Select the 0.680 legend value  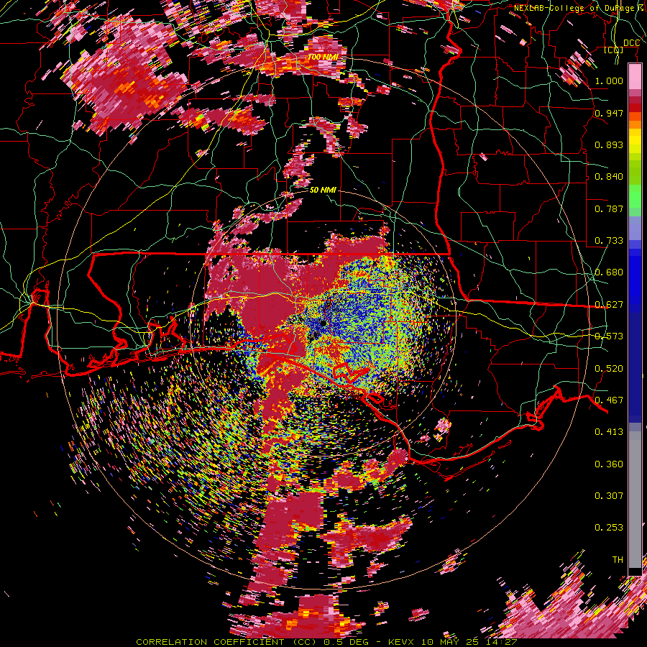click(x=609, y=272)
